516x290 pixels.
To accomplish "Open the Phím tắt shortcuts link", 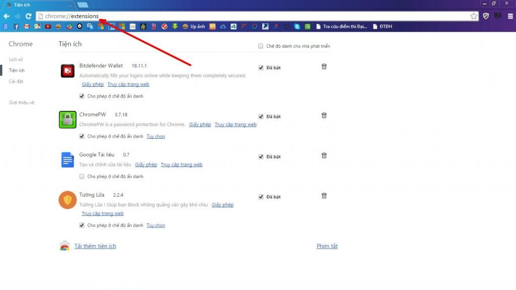I will (327, 246).
